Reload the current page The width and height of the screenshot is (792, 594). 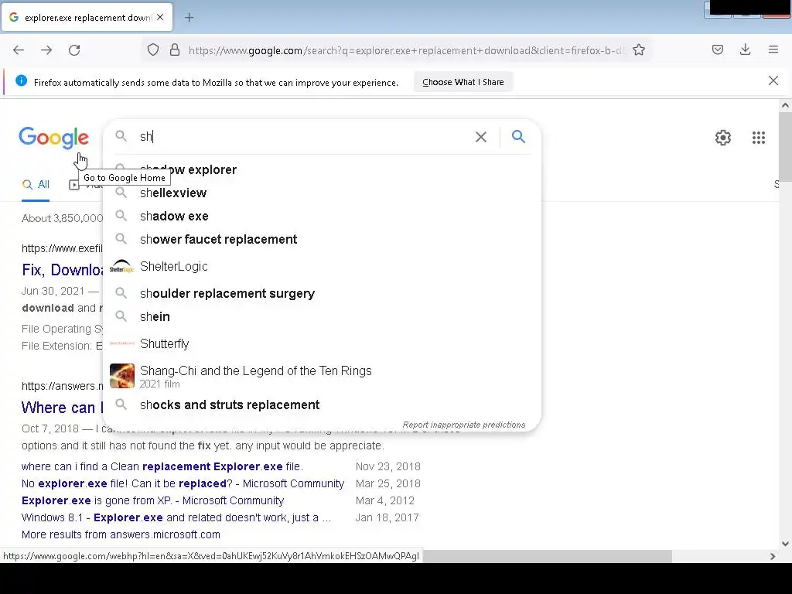click(x=74, y=50)
